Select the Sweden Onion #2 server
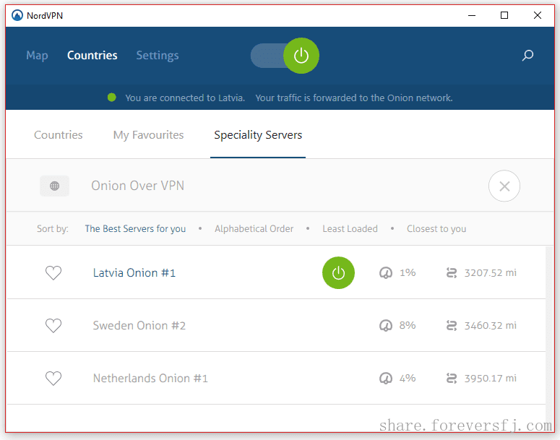 [x=139, y=326]
